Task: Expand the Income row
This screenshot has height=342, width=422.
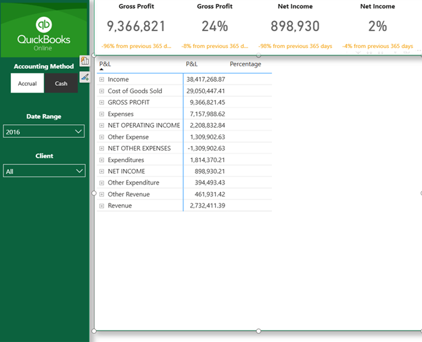Action: [102, 80]
